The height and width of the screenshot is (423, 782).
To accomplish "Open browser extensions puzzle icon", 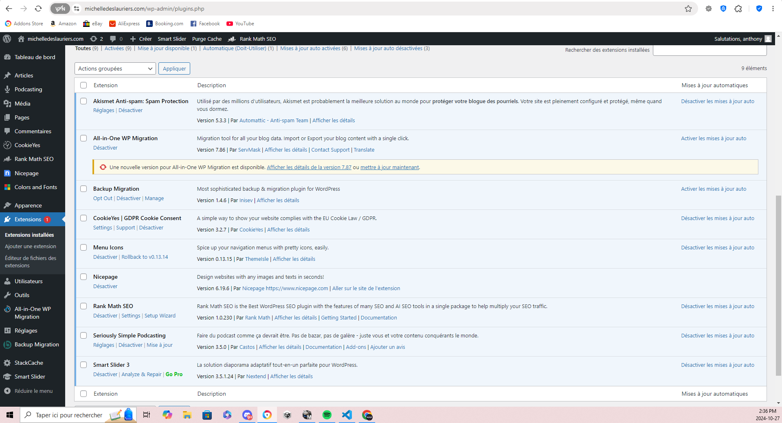I will pos(738,9).
